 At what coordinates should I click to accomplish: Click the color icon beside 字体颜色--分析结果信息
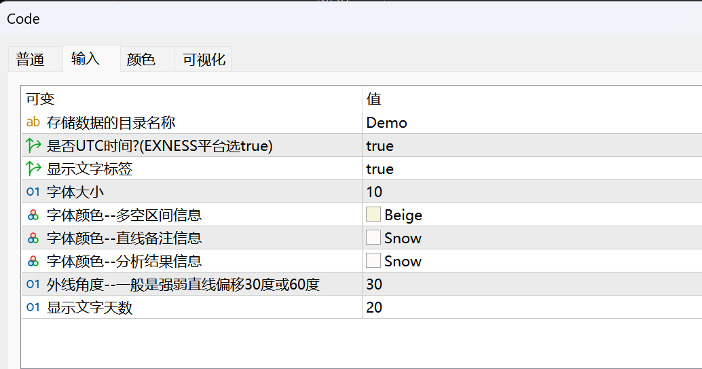tap(33, 262)
